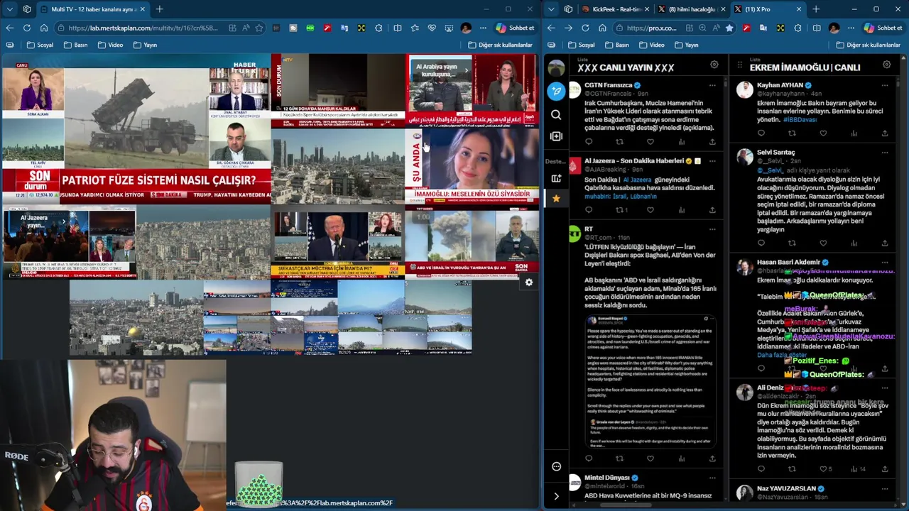Expand the X Pro sidebar with chevron
909x511 pixels.
click(x=556, y=496)
